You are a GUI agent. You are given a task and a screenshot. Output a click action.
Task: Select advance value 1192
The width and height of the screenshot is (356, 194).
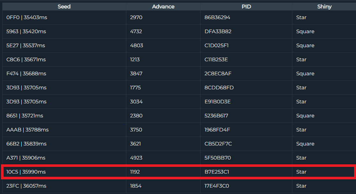tap(135, 172)
